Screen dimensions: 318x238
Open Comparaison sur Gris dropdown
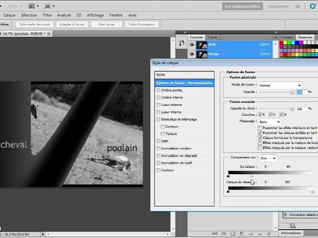tap(268, 158)
